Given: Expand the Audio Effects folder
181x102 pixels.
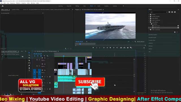Looking at the screenshot, I should [149, 18].
